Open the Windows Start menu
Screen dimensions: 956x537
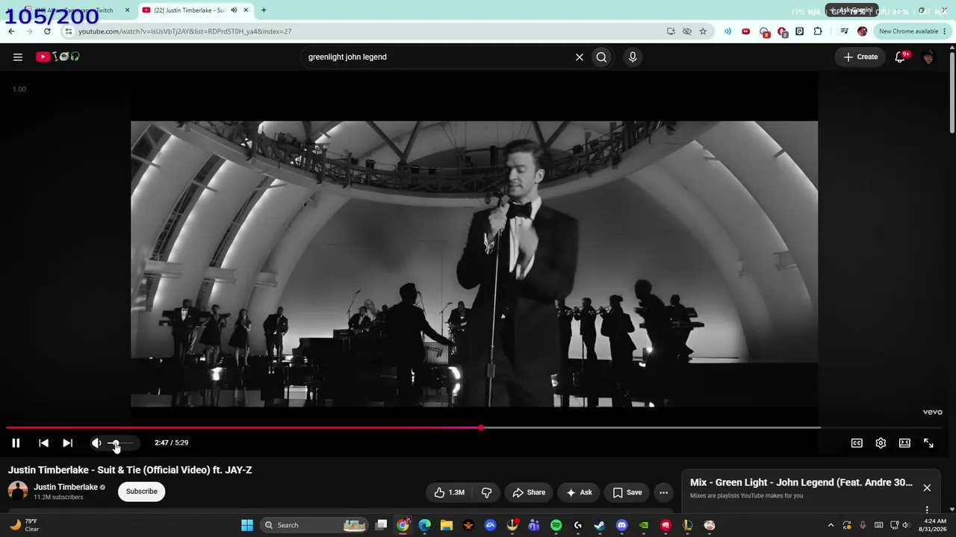pyautogui.click(x=247, y=525)
